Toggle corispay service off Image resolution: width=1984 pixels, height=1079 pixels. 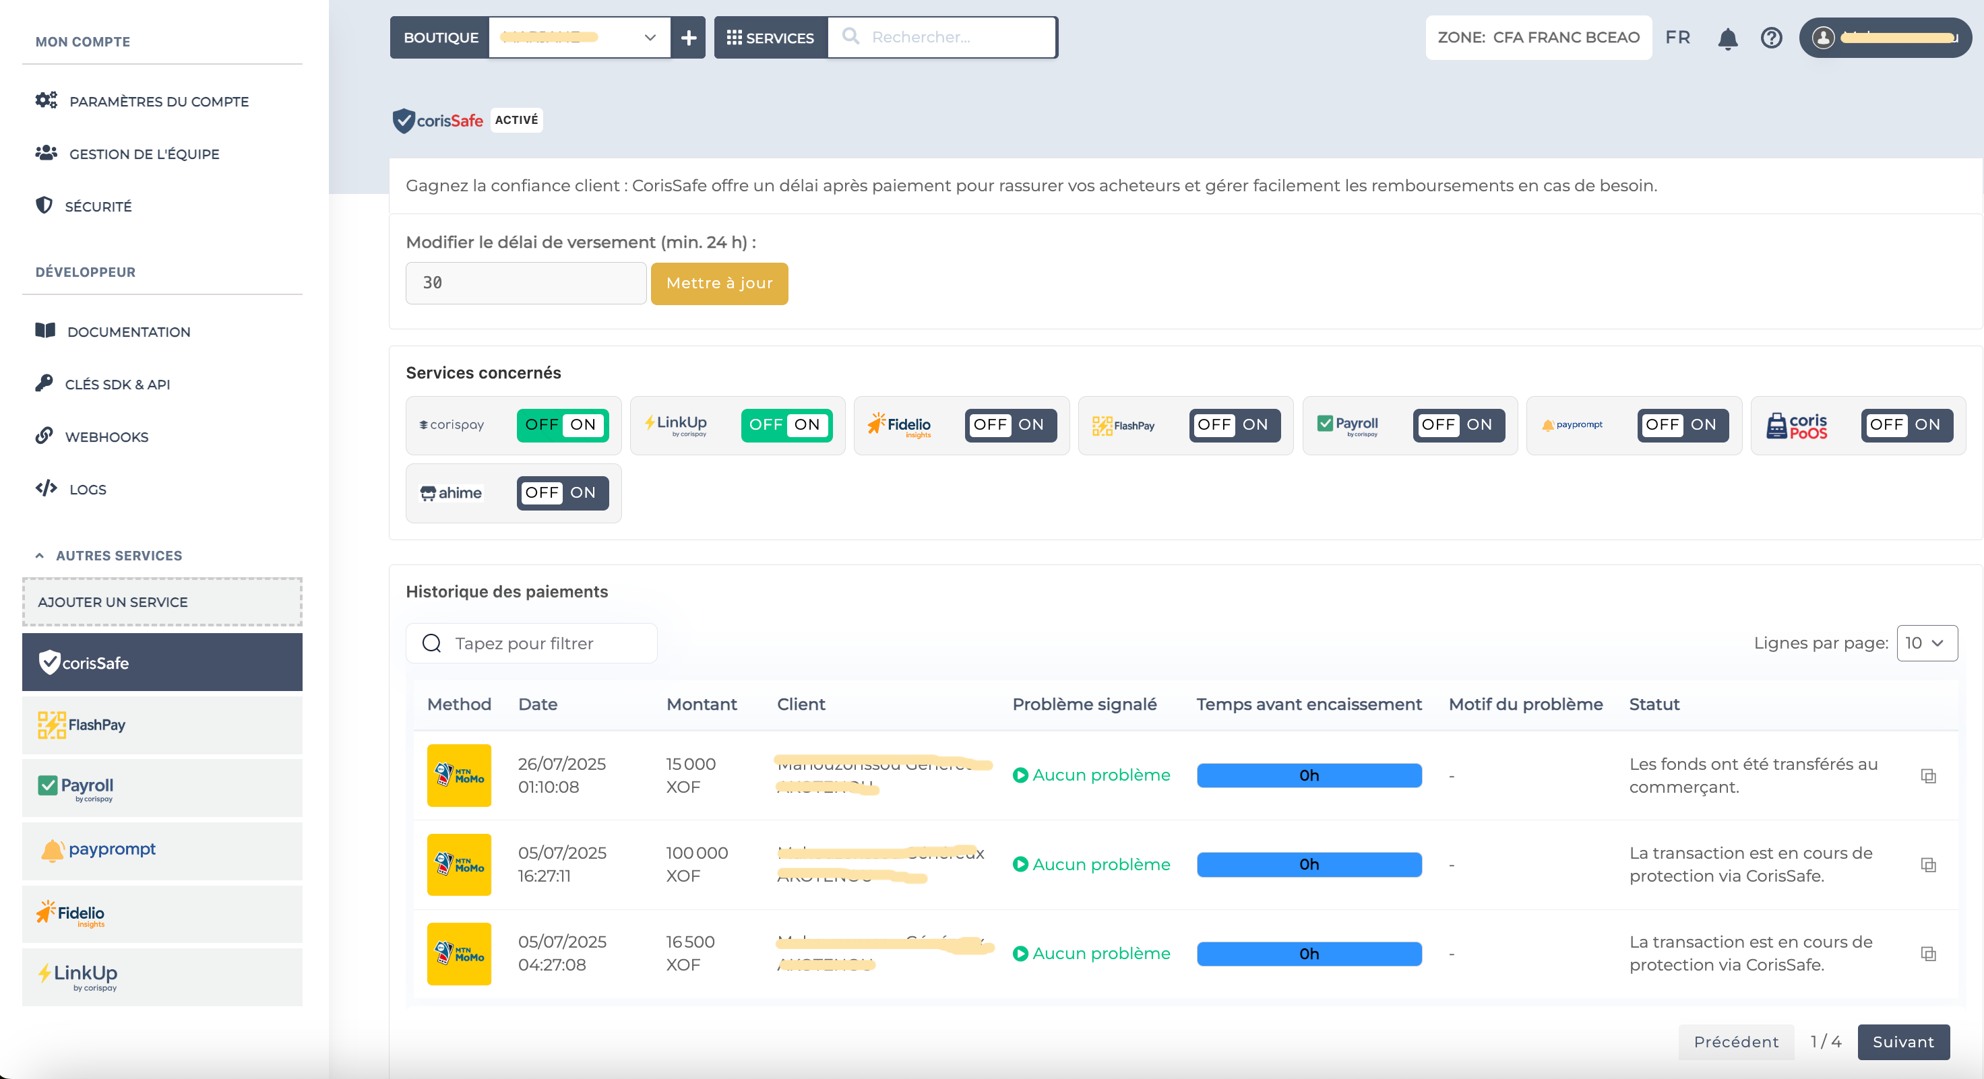pos(541,425)
